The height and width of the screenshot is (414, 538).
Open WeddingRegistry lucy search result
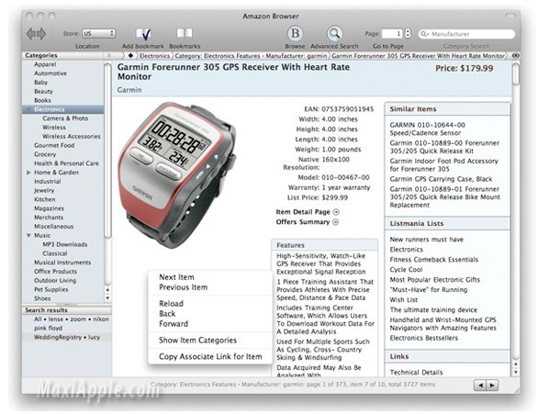tap(67, 338)
